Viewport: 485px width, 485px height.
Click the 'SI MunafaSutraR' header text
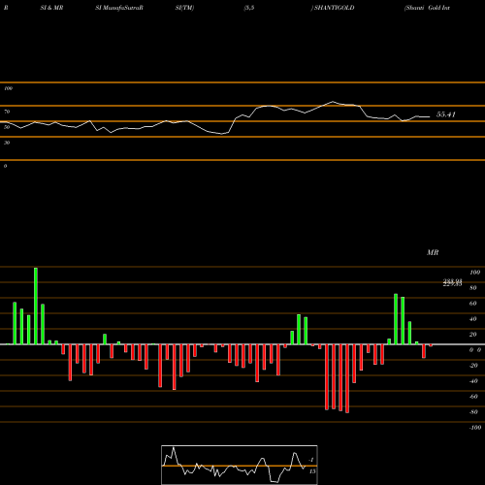(x=119, y=8)
